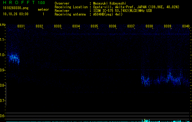Click the kHz axis unit label

(x=3, y=25)
